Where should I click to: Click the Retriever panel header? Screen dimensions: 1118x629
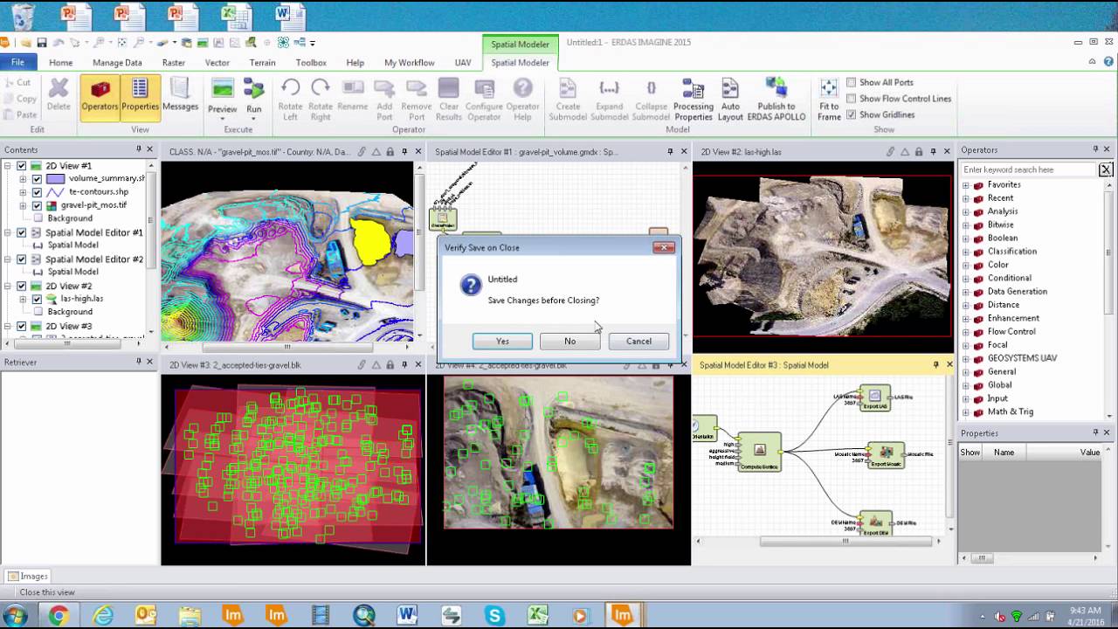pyautogui.click(x=79, y=362)
